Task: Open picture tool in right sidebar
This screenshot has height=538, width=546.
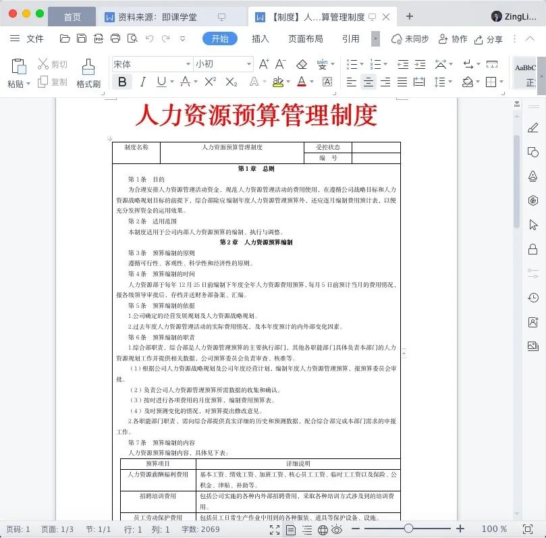Action: point(533,346)
